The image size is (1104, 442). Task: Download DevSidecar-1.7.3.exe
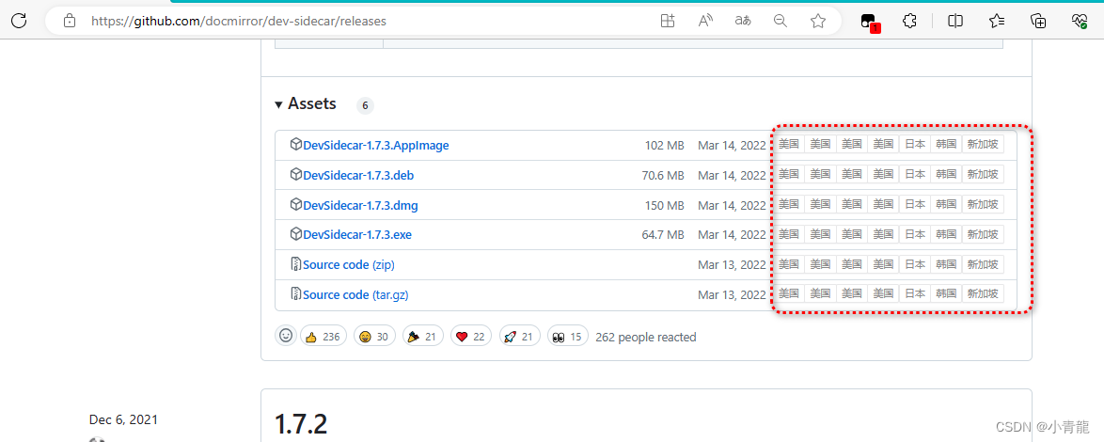pyautogui.click(x=356, y=235)
